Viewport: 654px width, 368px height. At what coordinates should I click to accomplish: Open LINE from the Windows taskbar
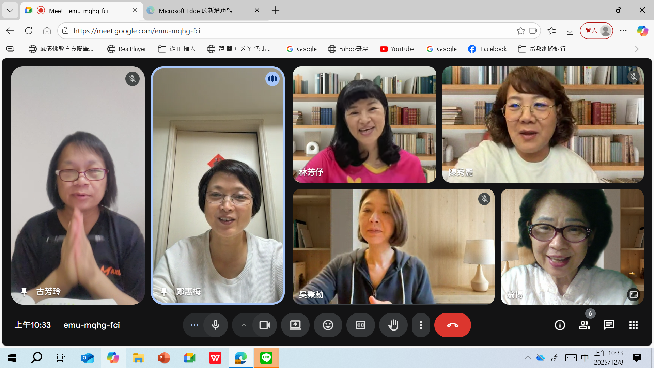266,358
